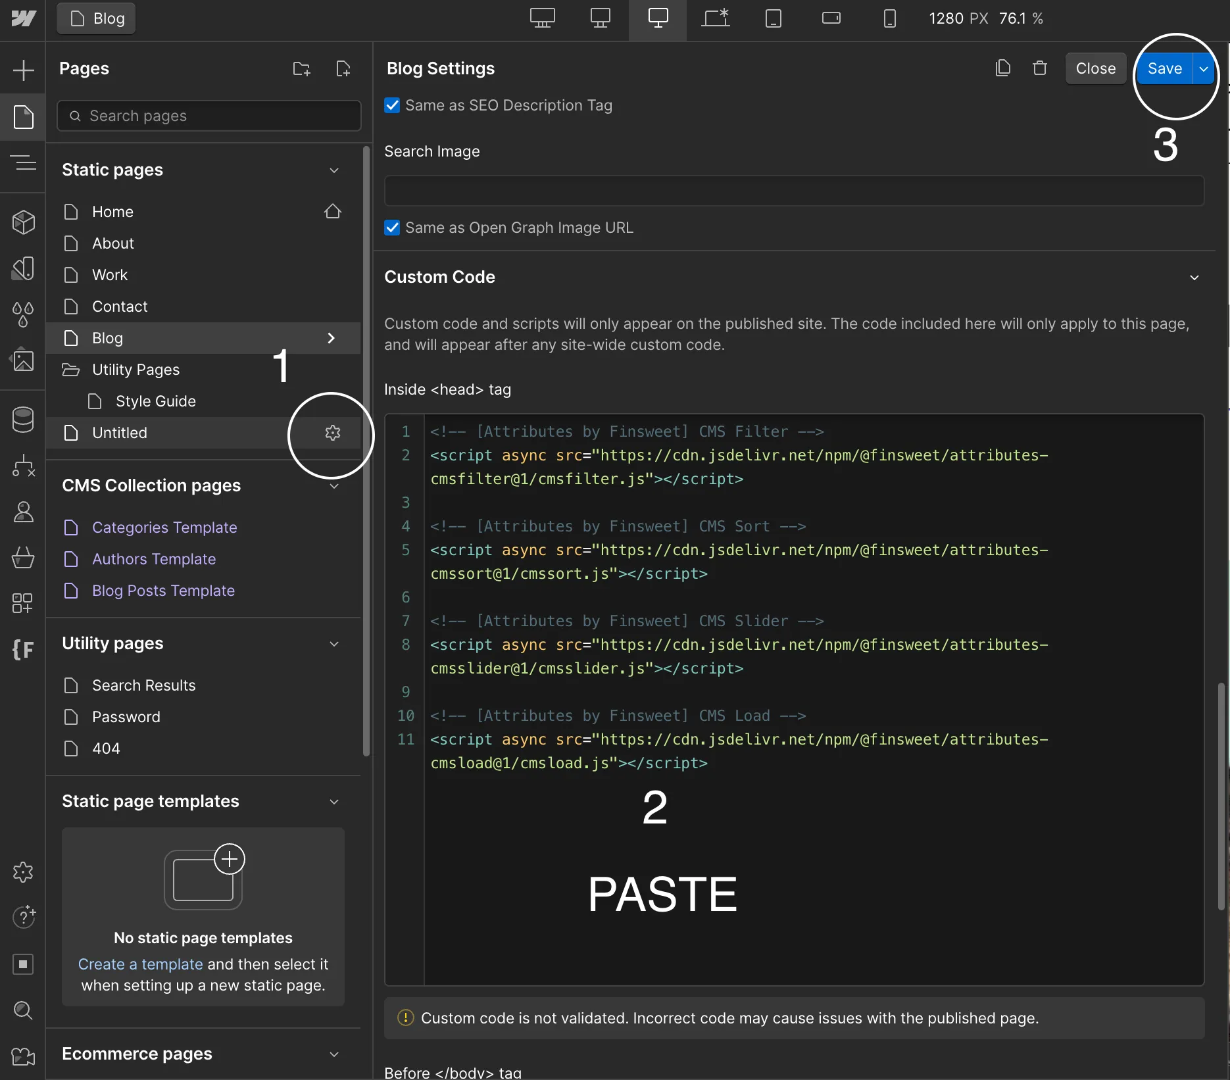1230x1080 pixels.
Task: Uncheck Same as Open Graph Image URL
Action: pyautogui.click(x=392, y=228)
